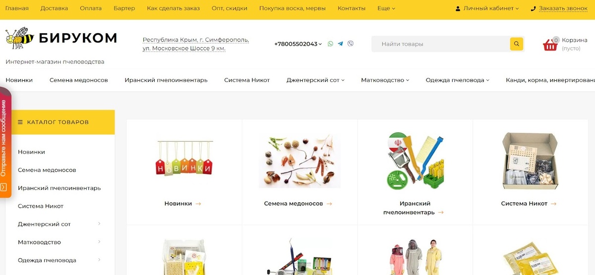Expand the Еще dropdown in top bar
This screenshot has height=275, width=595.
(x=386, y=8)
